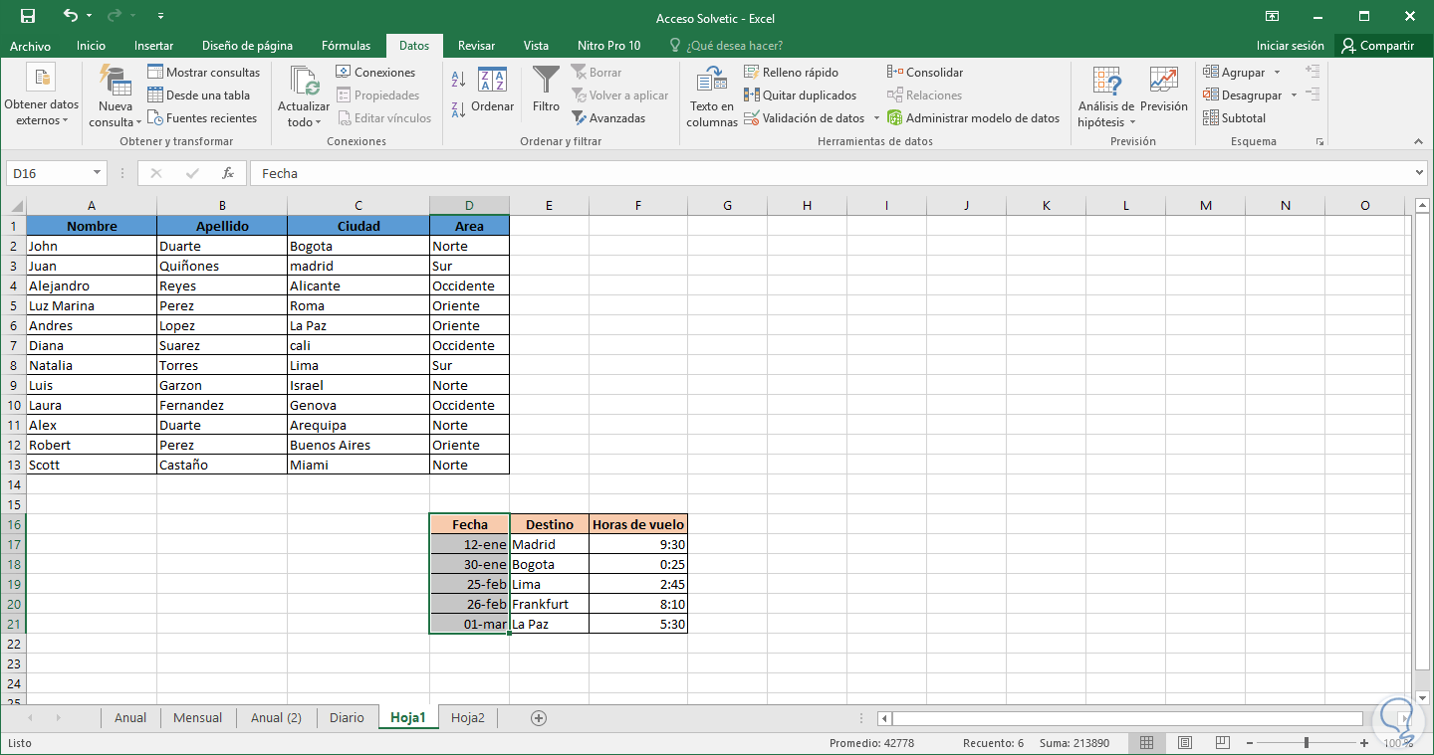Viewport: 1434px width, 755px height.
Task: Open Ribbon Display Options
Action: coord(1272,16)
